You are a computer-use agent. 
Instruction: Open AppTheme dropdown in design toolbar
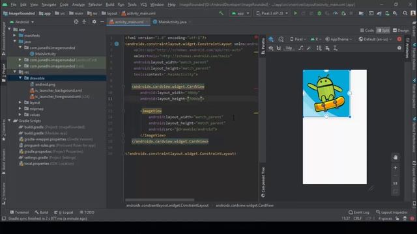tap(339, 39)
